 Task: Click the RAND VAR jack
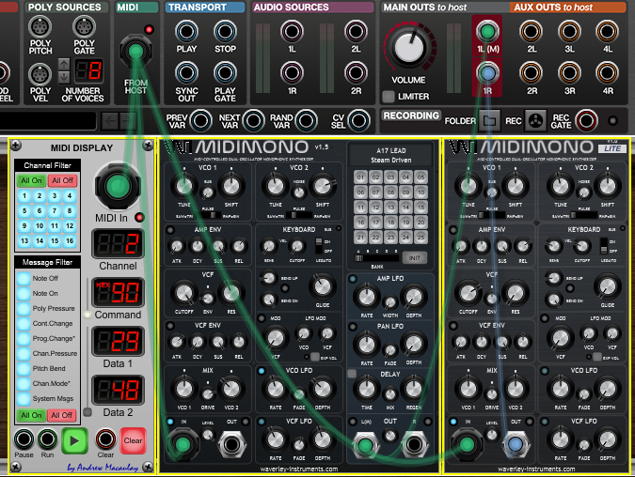(x=306, y=121)
